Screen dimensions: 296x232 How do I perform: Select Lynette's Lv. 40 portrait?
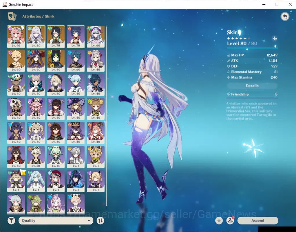36,85
